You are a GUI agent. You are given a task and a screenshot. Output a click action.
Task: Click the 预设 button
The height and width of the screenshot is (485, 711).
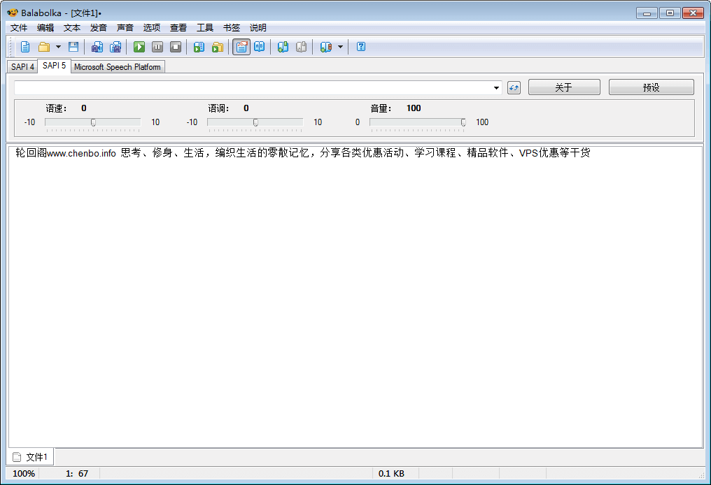pos(651,87)
